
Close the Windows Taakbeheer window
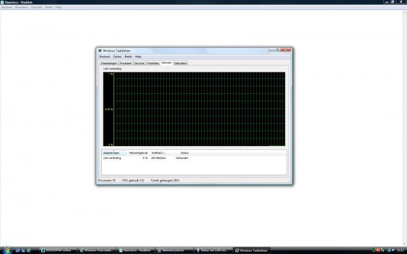coord(286,50)
